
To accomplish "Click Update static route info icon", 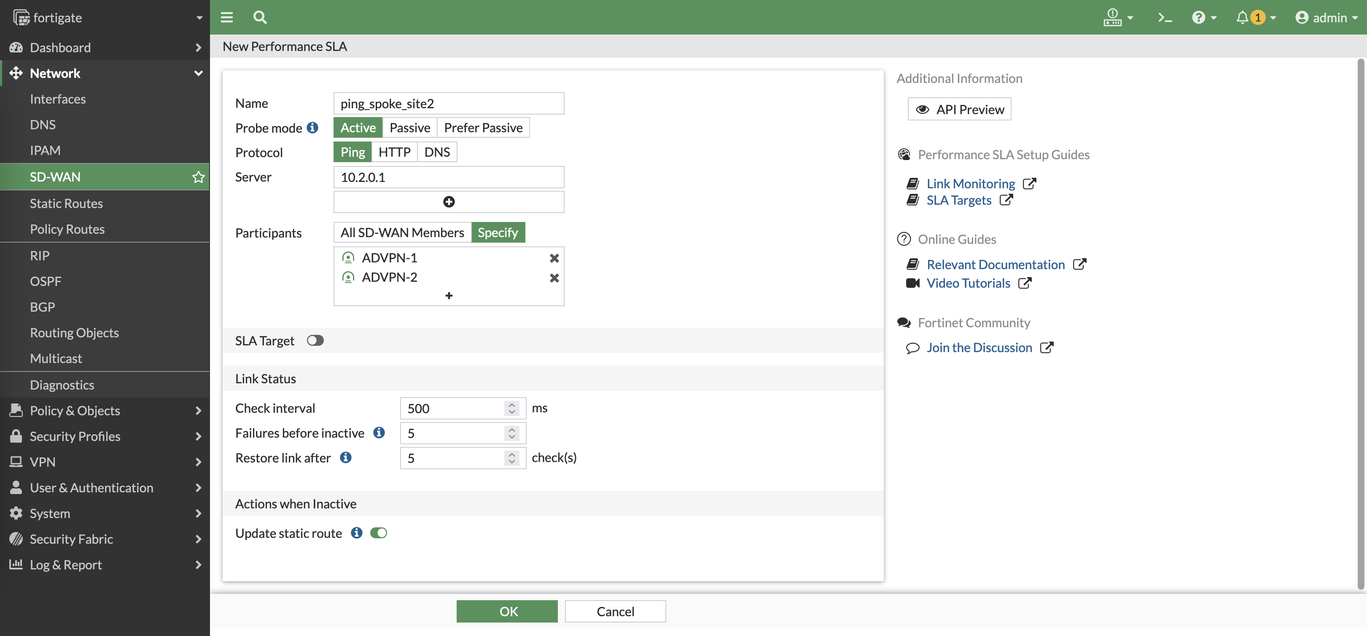I will [357, 533].
